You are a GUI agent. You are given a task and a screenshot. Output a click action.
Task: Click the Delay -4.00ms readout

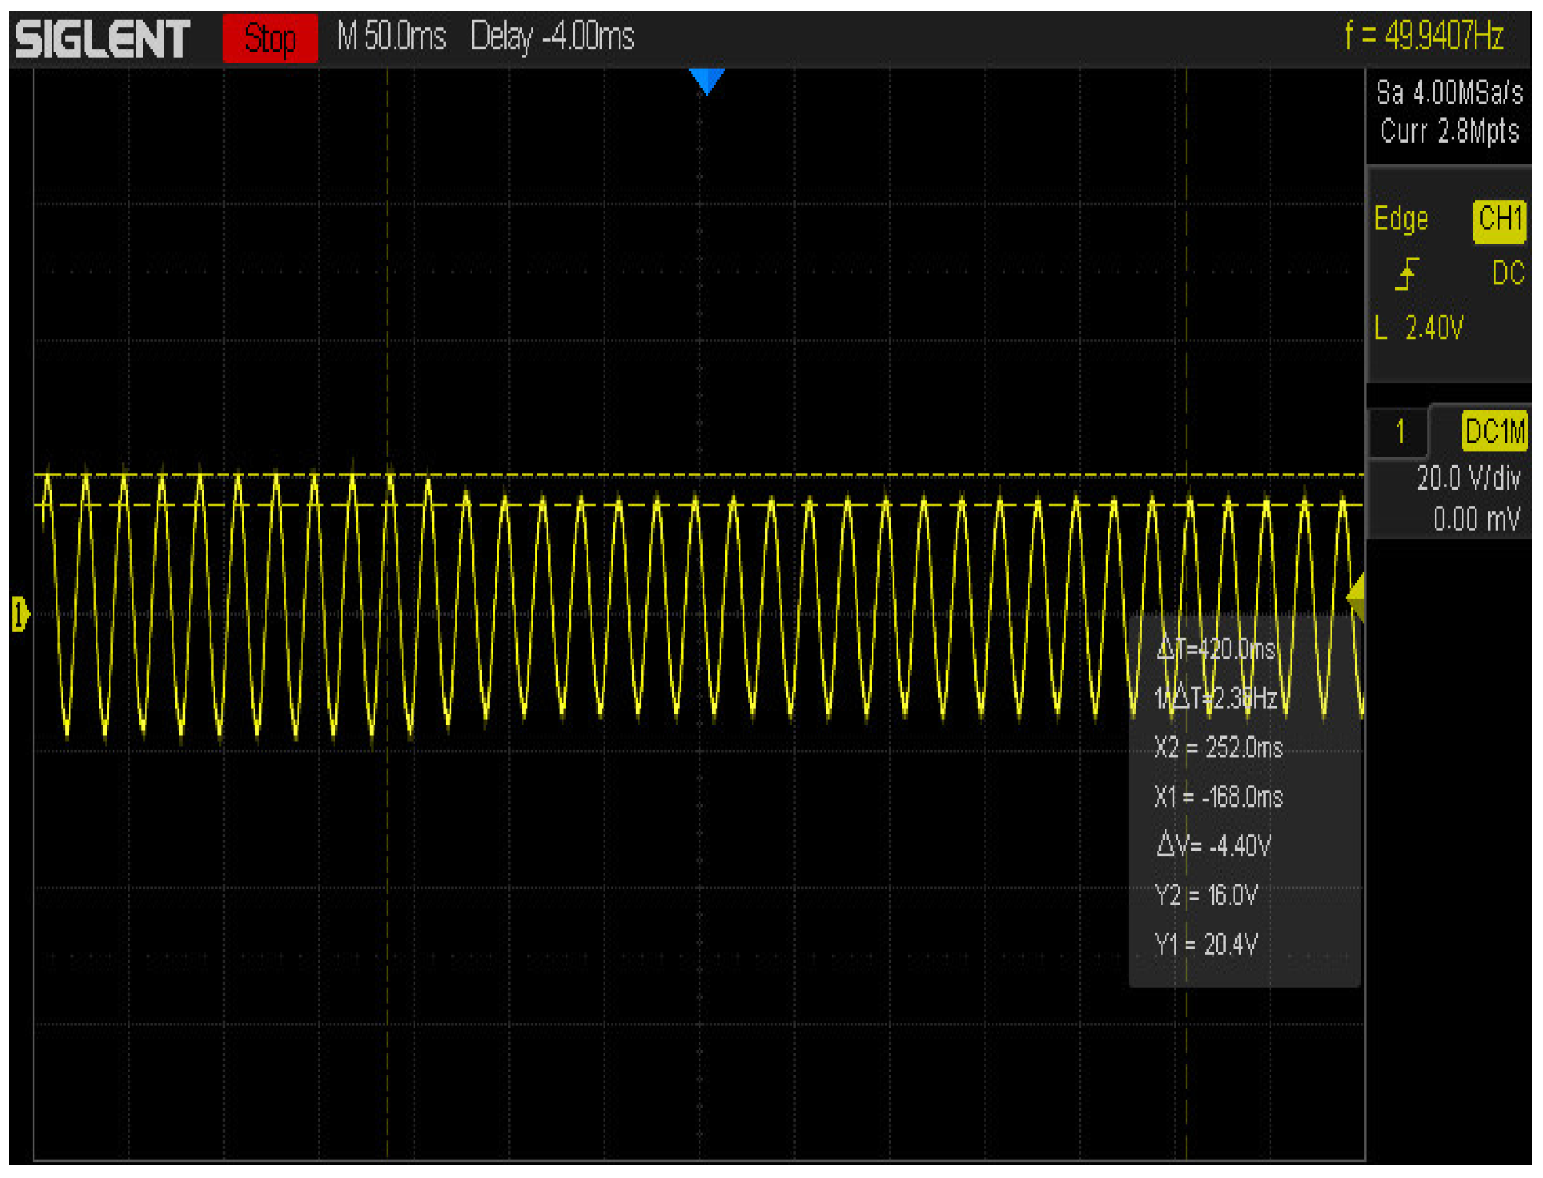[x=552, y=37]
